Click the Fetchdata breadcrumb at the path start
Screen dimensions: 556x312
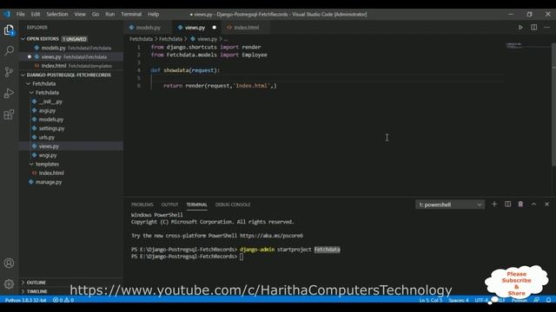(x=141, y=39)
